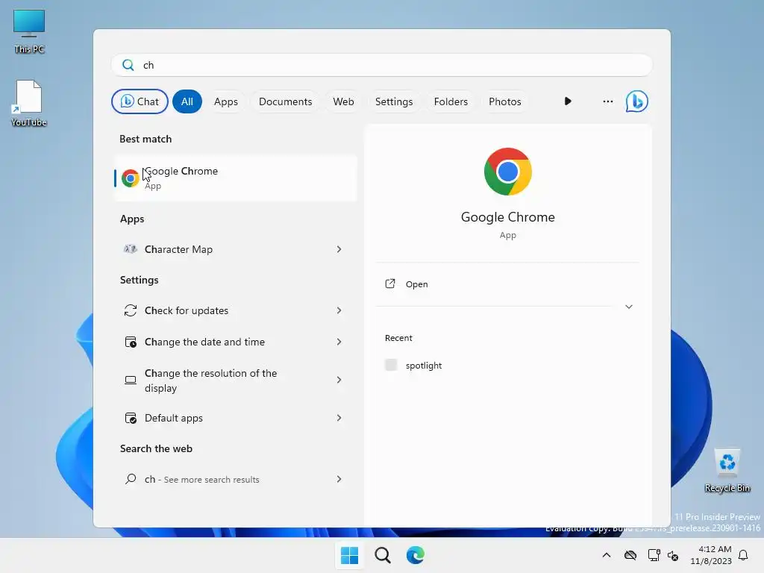764x573 pixels.
Task: Expand Character Map details arrow
Action: [x=339, y=249]
